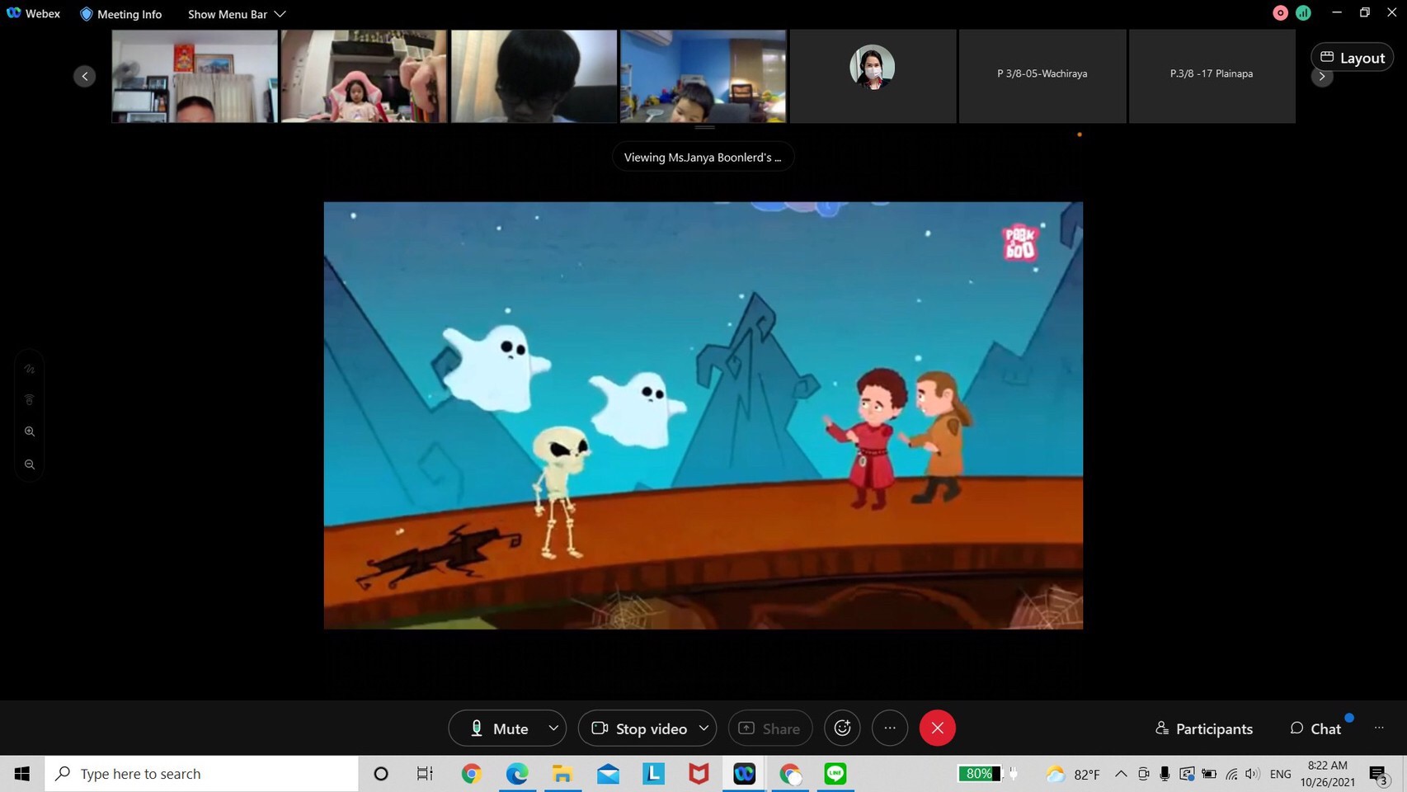The height and width of the screenshot is (792, 1407).
Task: Open Google Chrome from the taskbar
Action: 471,774
